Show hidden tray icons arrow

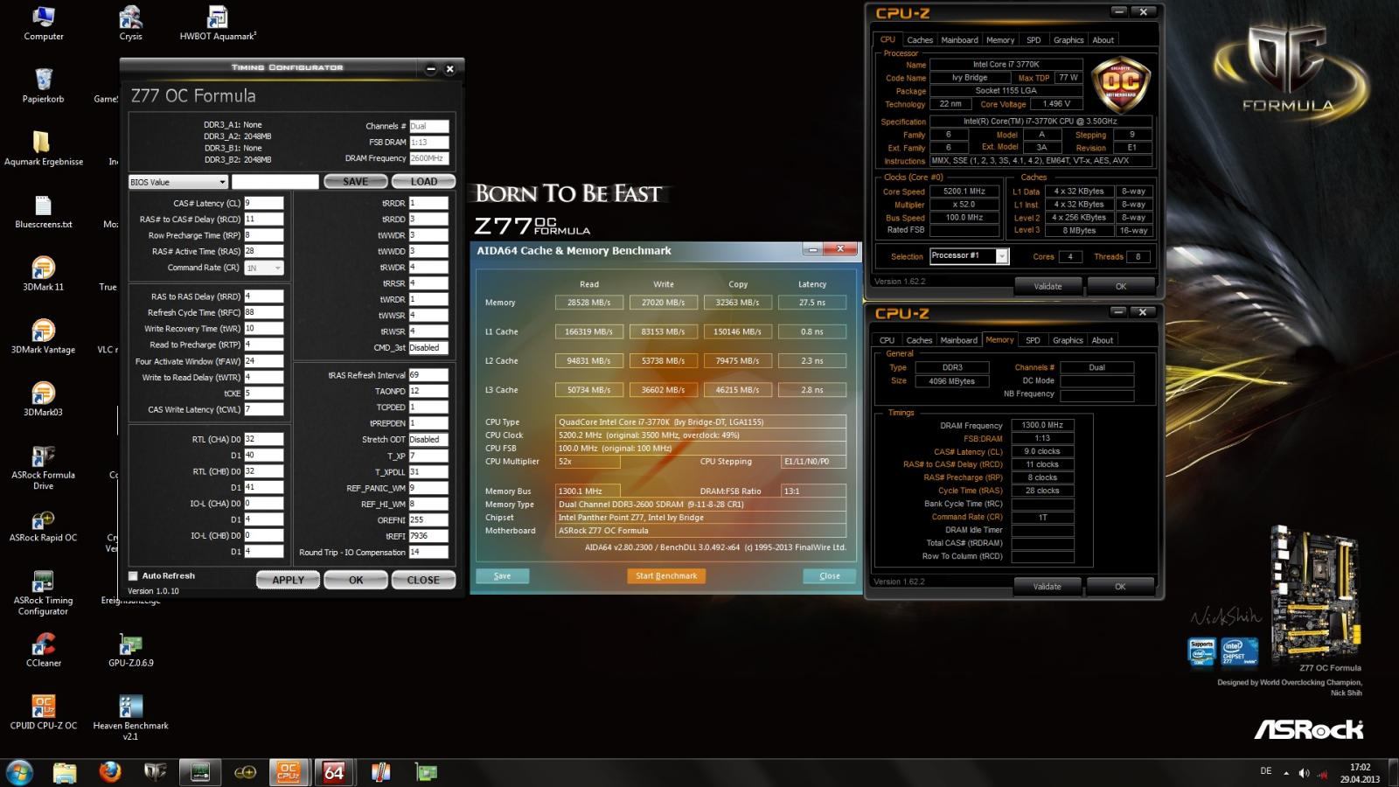pos(1286,773)
